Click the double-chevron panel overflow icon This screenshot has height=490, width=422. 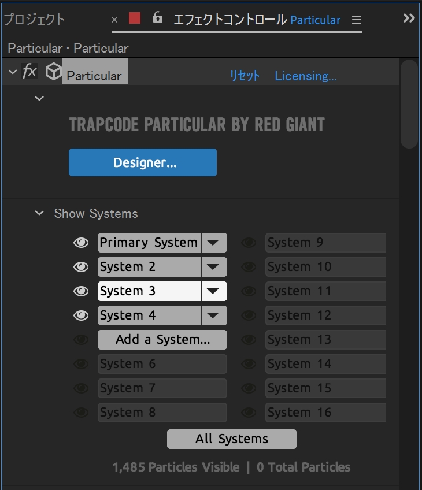409,17
